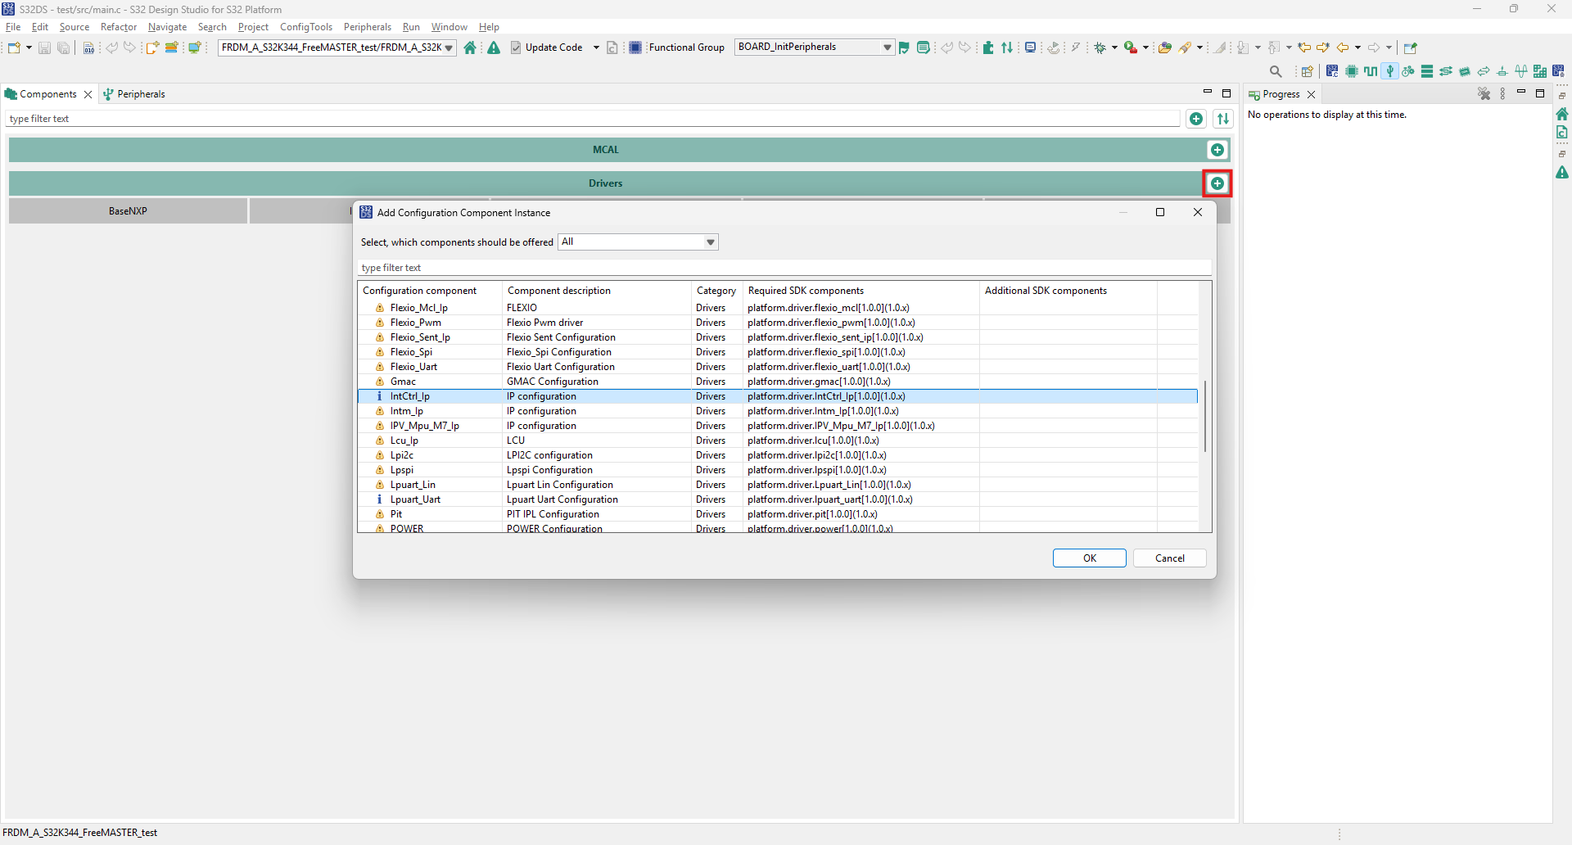Select the Gmac component row

click(778, 382)
